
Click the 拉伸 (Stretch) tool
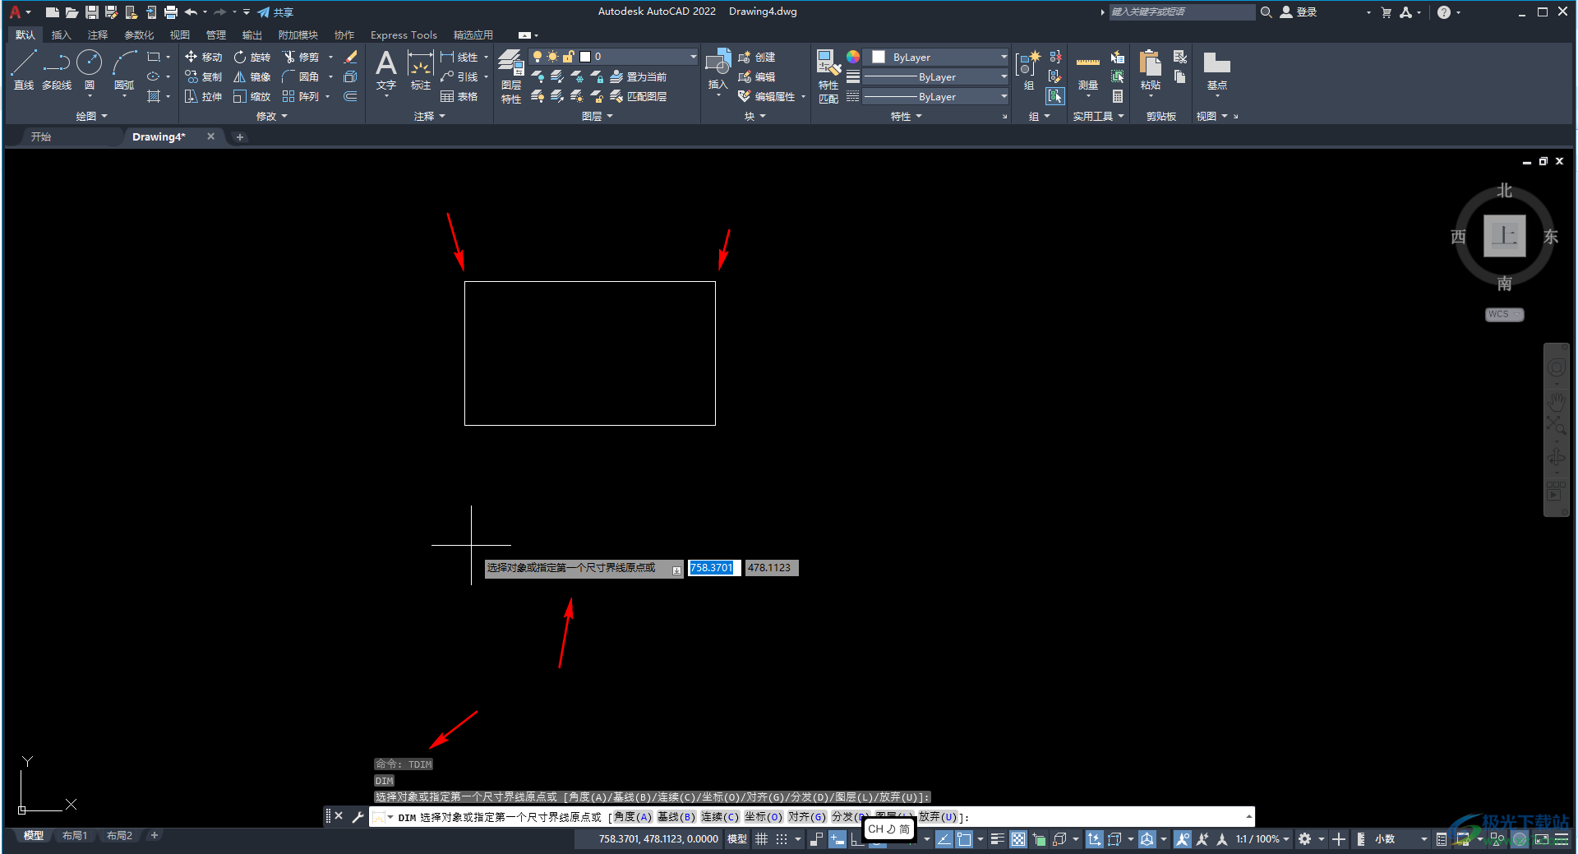203,96
